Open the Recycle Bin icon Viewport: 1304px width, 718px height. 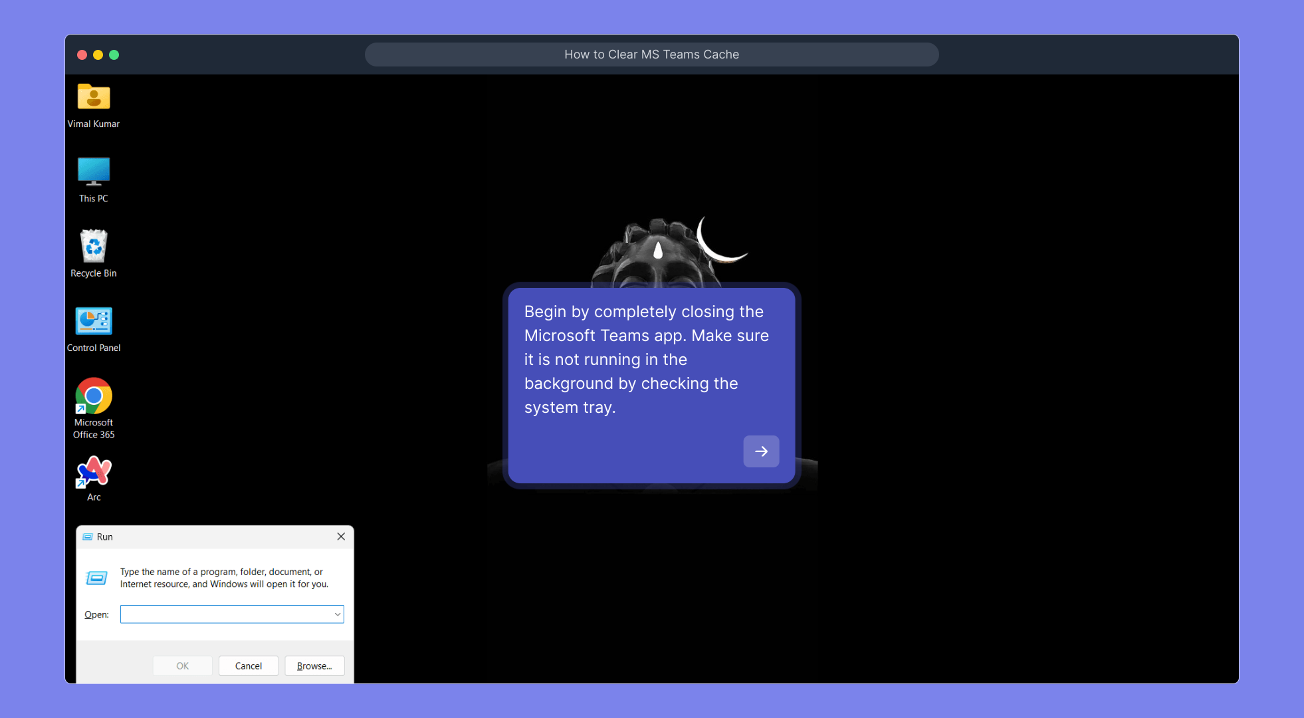94,247
